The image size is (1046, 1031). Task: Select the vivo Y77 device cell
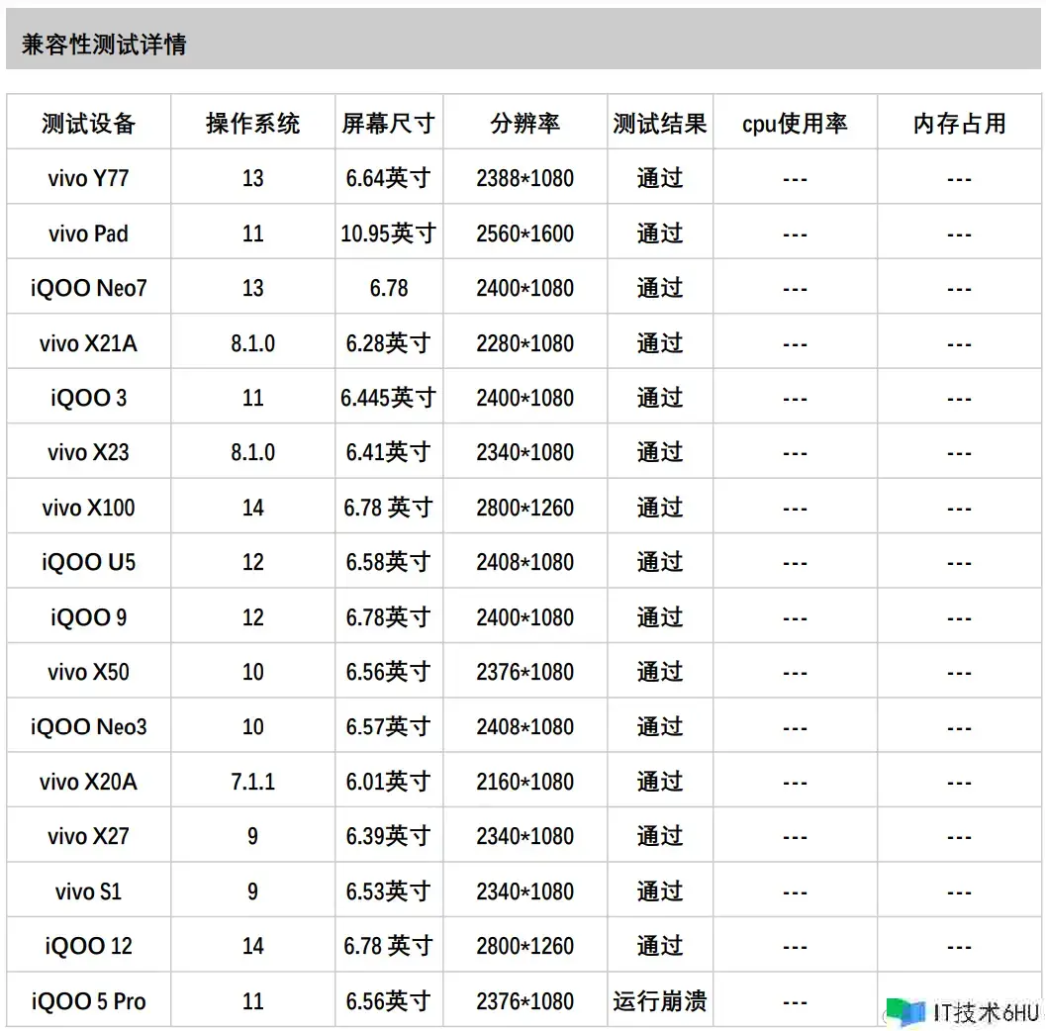coord(88,179)
